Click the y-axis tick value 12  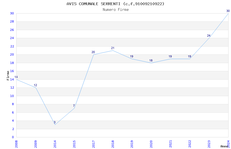point(12,88)
